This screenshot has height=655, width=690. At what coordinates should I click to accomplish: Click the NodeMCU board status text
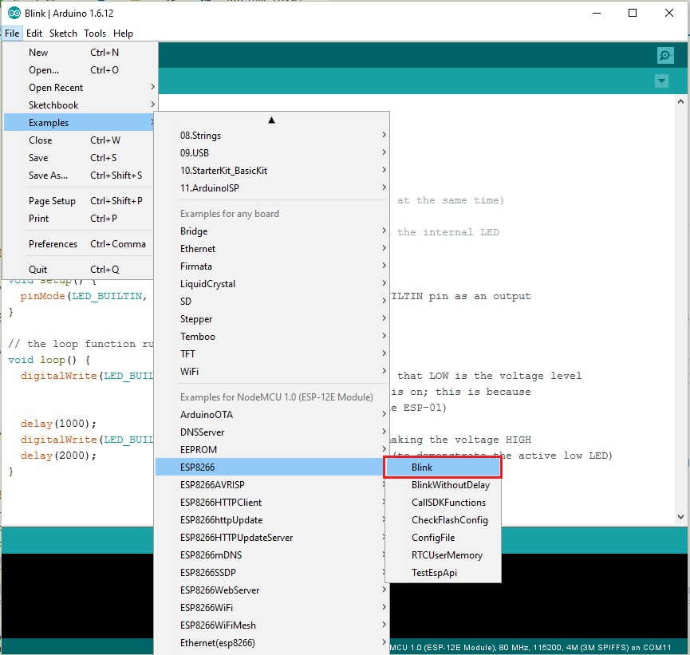pyautogui.click(x=530, y=648)
